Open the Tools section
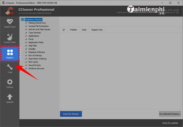Image resolution: width=183 pixels, height=127 pixels. tap(10, 69)
